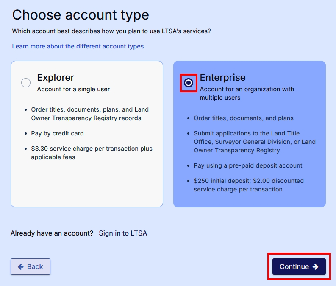Click the Explorer account card
336x286 pixels.
point(87,134)
